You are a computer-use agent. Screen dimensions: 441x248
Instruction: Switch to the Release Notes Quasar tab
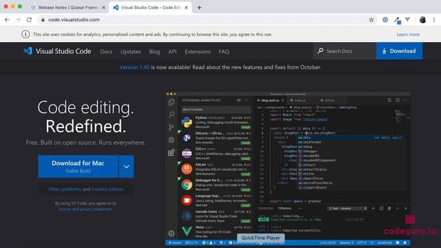[68, 8]
